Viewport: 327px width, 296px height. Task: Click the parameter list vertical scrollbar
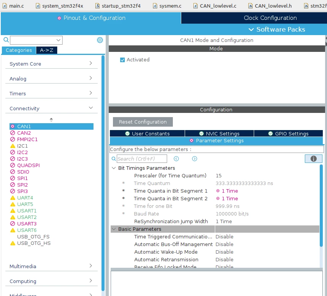point(321,205)
